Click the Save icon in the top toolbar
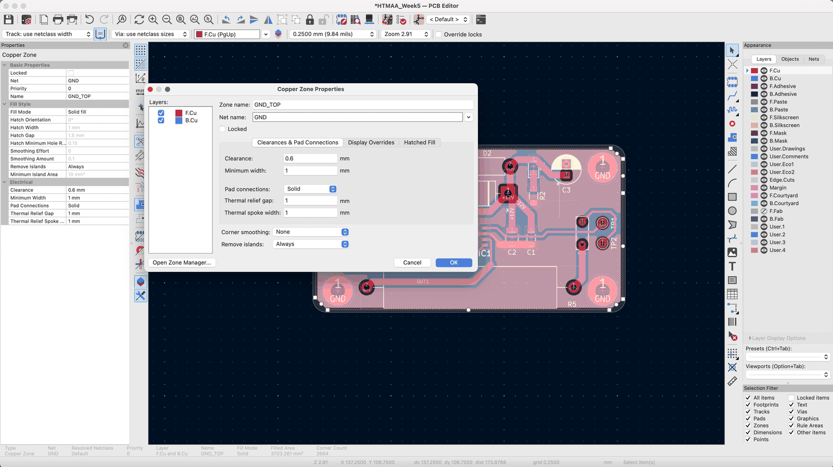The height and width of the screenshot is (467, 833). pos(8,20)
